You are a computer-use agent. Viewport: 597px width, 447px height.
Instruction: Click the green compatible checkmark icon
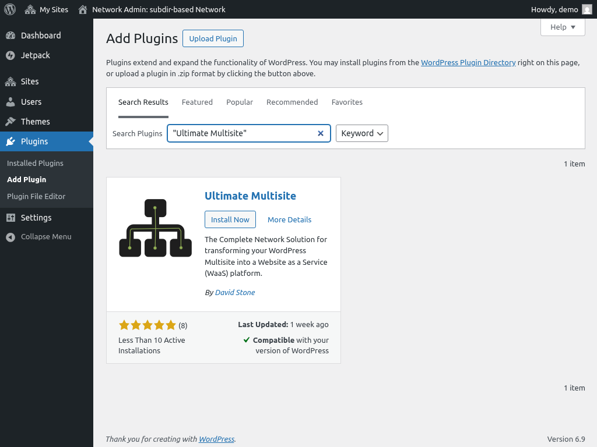pyautogui.click(x=247, y=340)
